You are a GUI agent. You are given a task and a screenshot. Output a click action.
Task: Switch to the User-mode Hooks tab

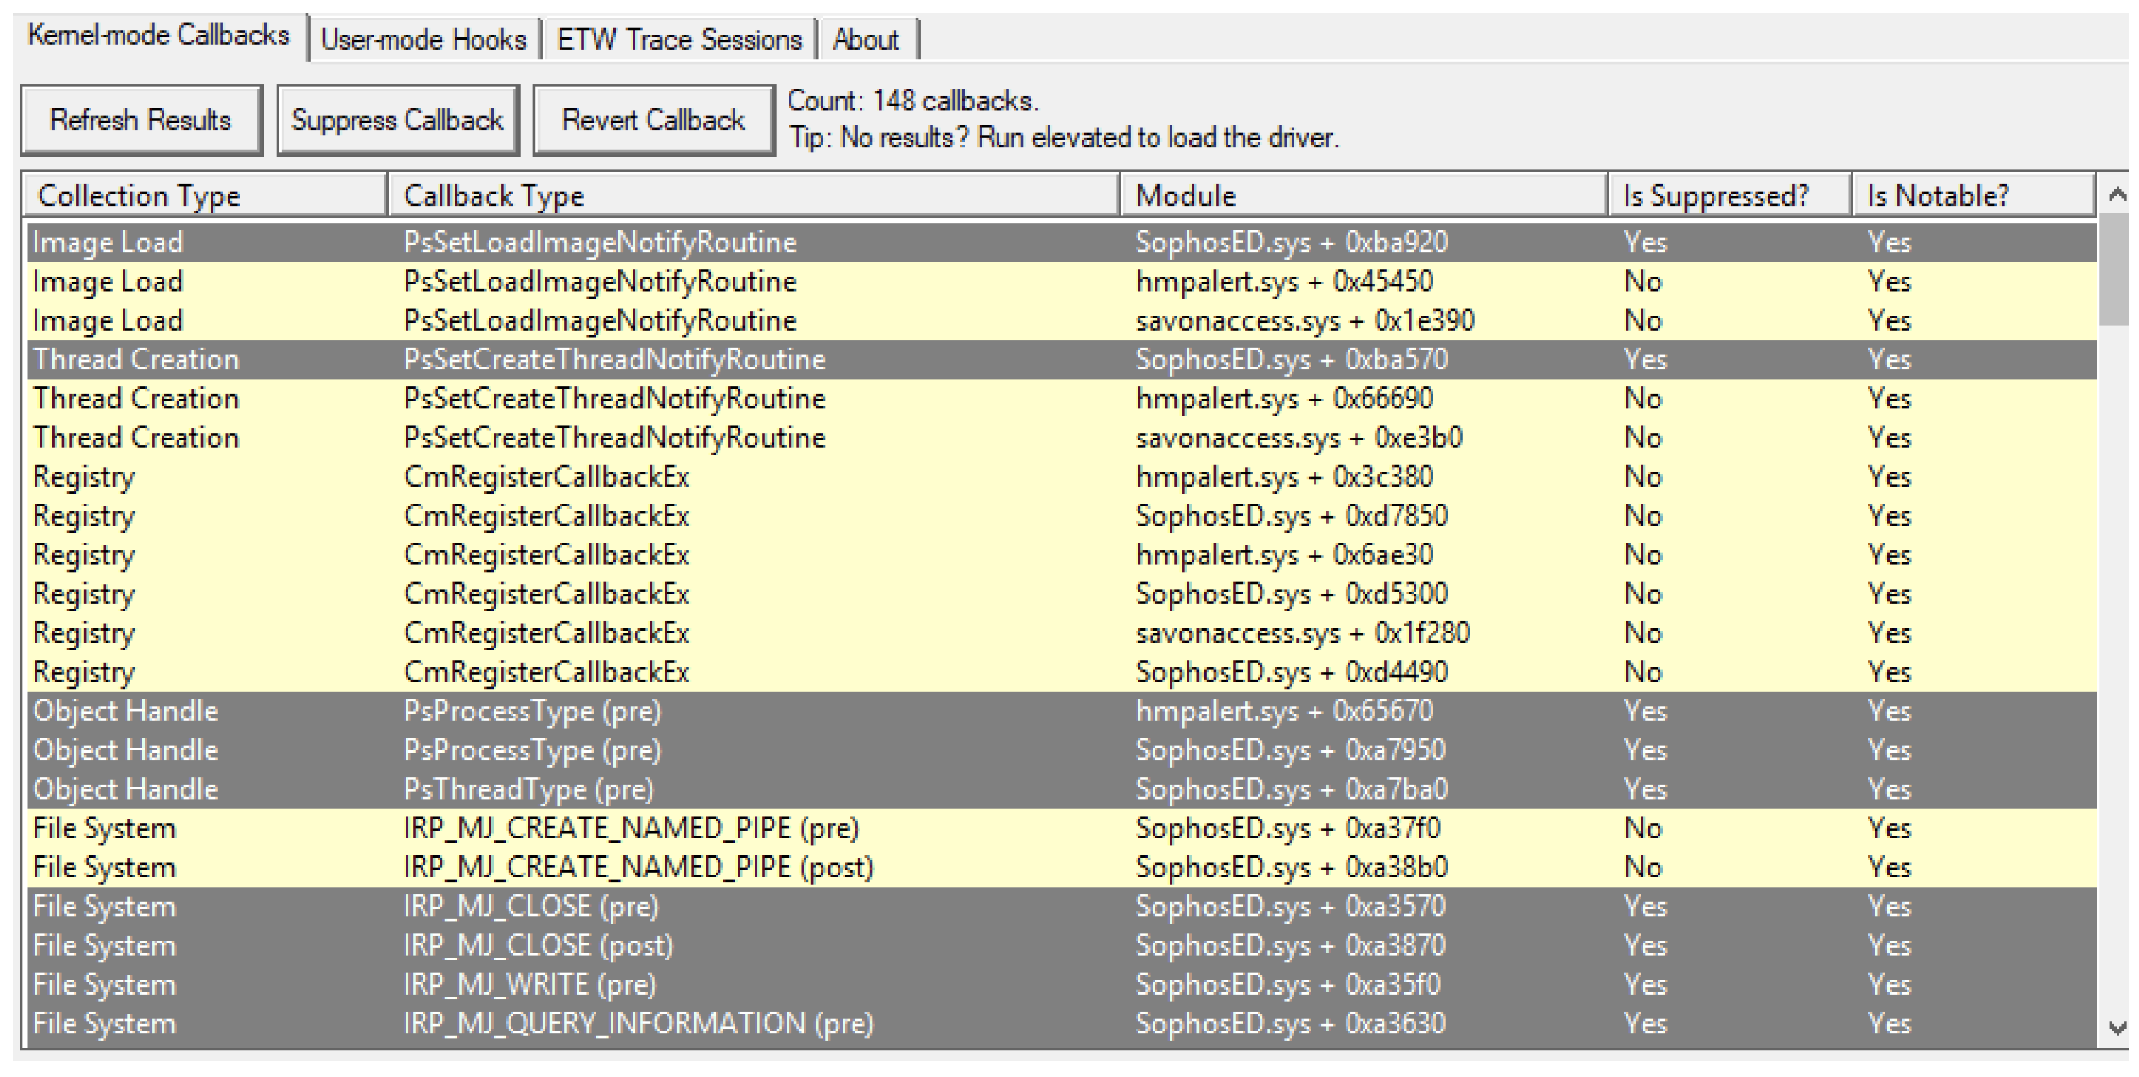pos(423,40)
